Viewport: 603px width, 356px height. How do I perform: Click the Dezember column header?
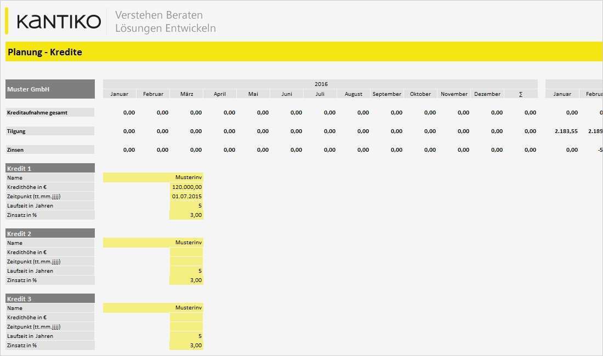coord(487,94)
